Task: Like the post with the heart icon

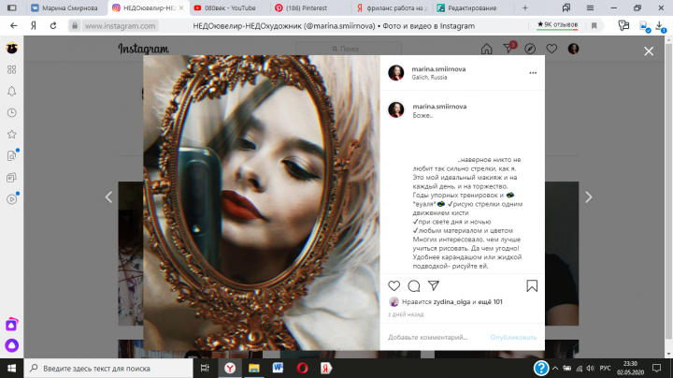Action: [394, 285]
